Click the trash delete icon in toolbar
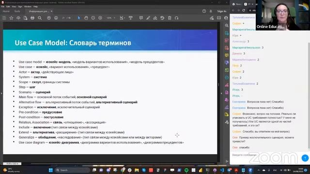310x174 pixels. (x=170, y=18)
